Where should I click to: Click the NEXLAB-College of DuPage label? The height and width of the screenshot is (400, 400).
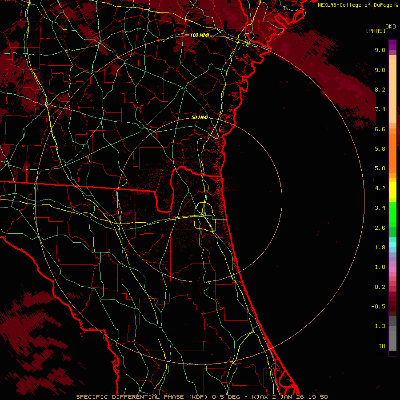[355, 5]
